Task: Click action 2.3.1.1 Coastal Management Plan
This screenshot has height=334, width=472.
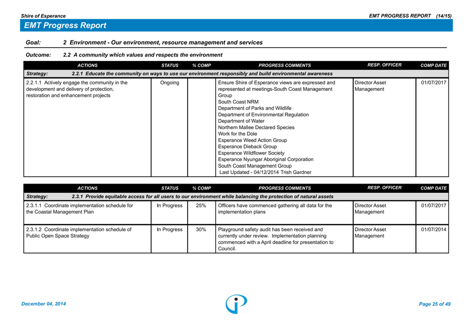Action: [x=79, y=208]
